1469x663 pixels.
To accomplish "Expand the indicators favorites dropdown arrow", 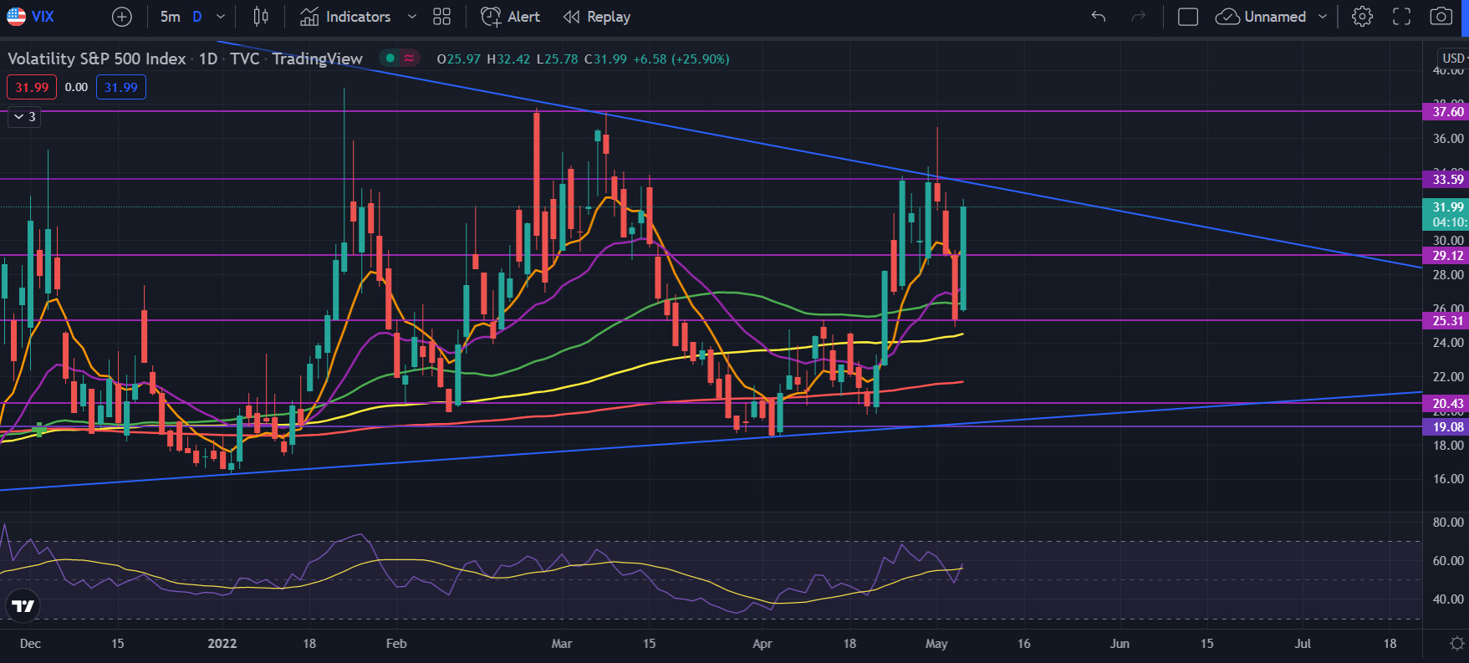I will click(411, 17).
